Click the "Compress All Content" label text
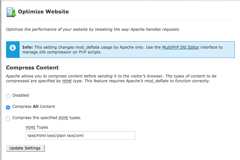240x160 pixels. point(34,107)
